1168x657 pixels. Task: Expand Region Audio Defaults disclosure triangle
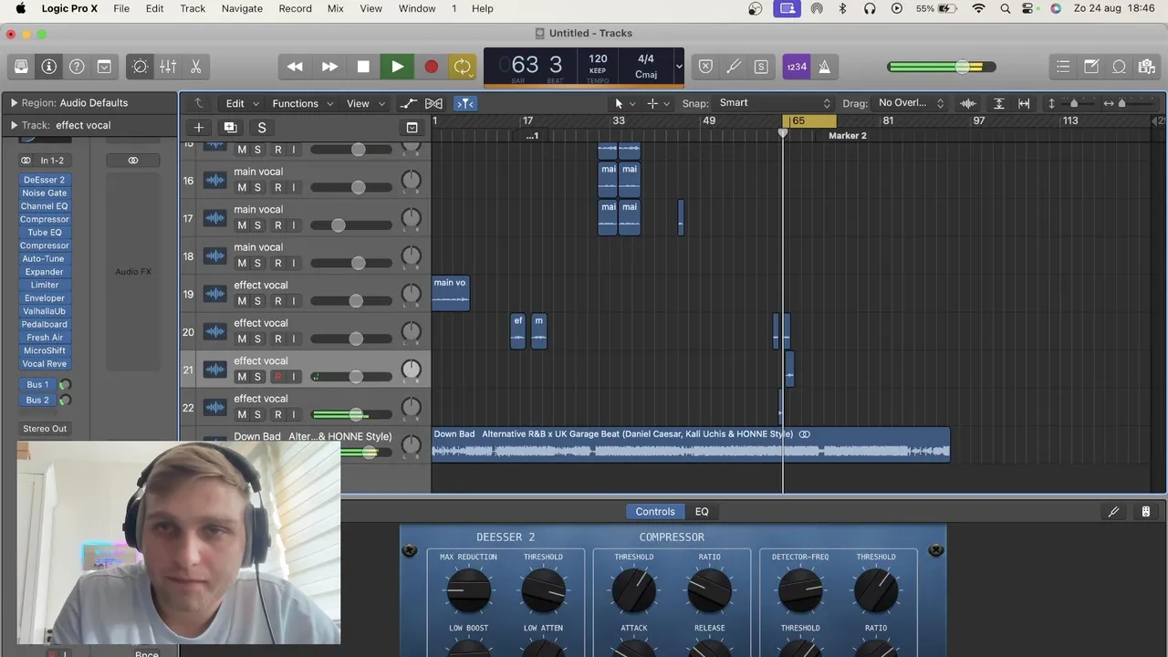pyautogui.click(x=14, y=103)
